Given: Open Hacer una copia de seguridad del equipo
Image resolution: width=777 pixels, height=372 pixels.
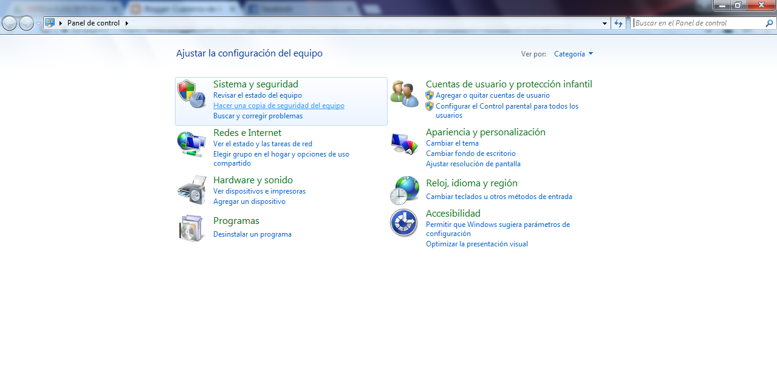Looking at the screenshot, I should click(x=278, y=105).
